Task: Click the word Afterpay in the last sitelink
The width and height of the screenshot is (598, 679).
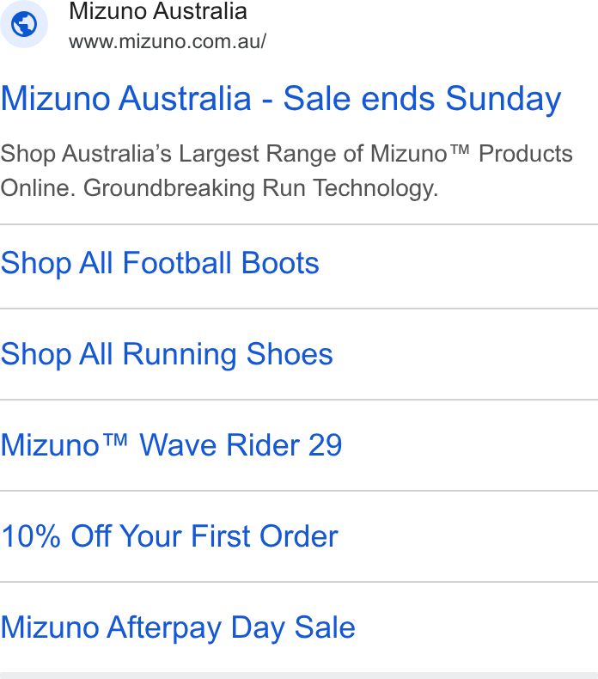Action: point(164,628)
